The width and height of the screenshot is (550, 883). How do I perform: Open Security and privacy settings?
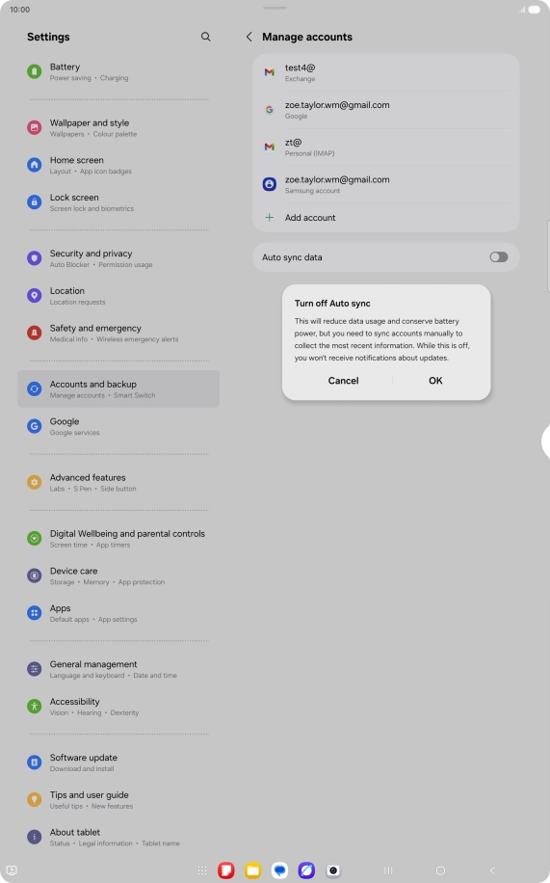click(118, 258)
